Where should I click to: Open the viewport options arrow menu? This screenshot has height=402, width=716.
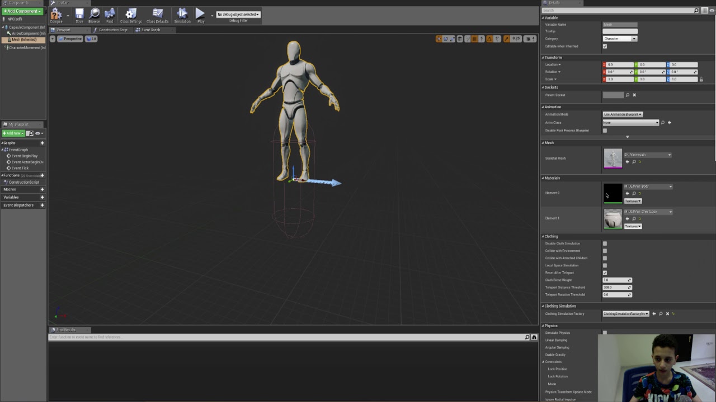tap(53, 39)
